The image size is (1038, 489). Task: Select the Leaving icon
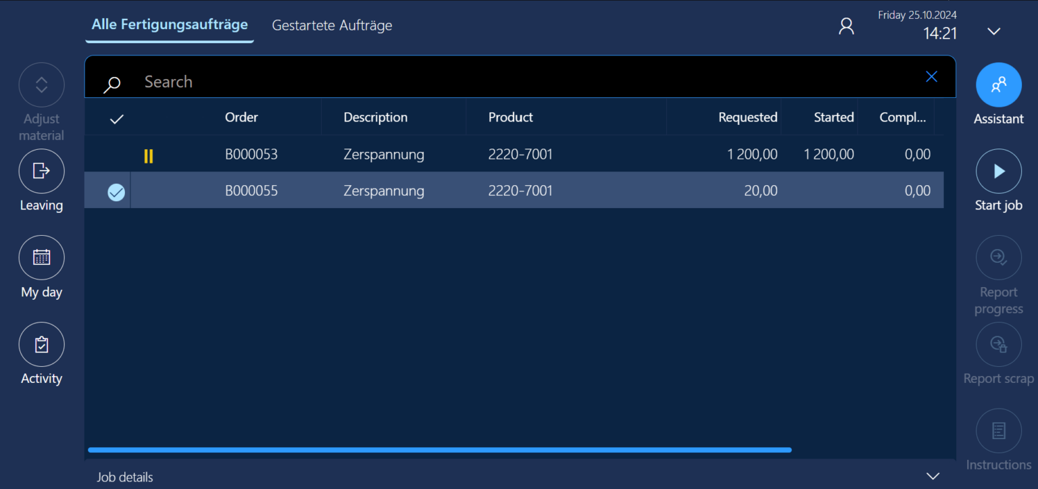(x=41, y=171)
